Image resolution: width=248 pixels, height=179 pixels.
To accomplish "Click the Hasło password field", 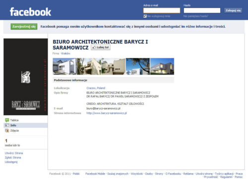I will click(x=202, y=10).
